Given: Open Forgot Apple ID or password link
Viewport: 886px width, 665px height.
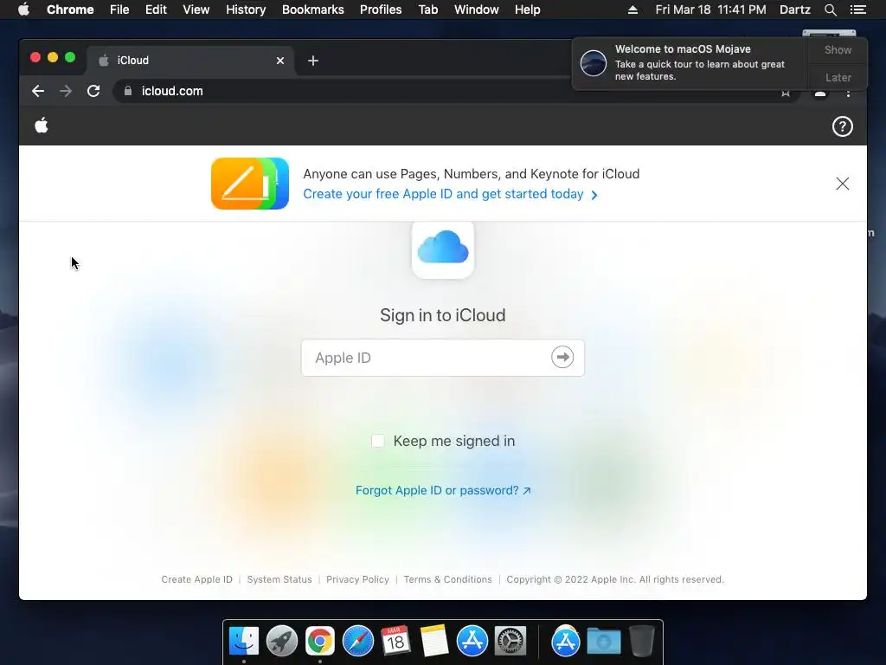Looking at the screenshot, I should [x=443, y=490].
